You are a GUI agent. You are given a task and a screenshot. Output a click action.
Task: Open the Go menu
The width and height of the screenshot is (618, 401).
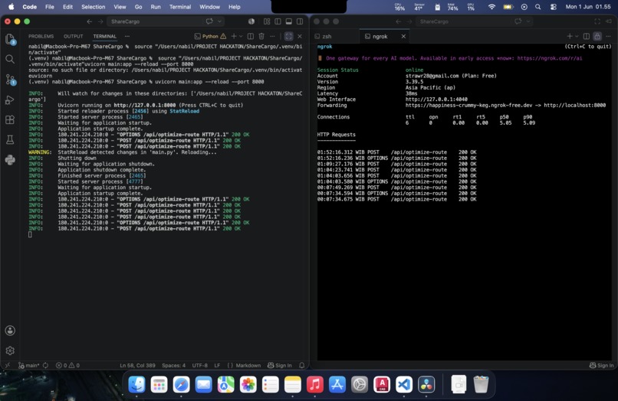[x=138, y=7]
